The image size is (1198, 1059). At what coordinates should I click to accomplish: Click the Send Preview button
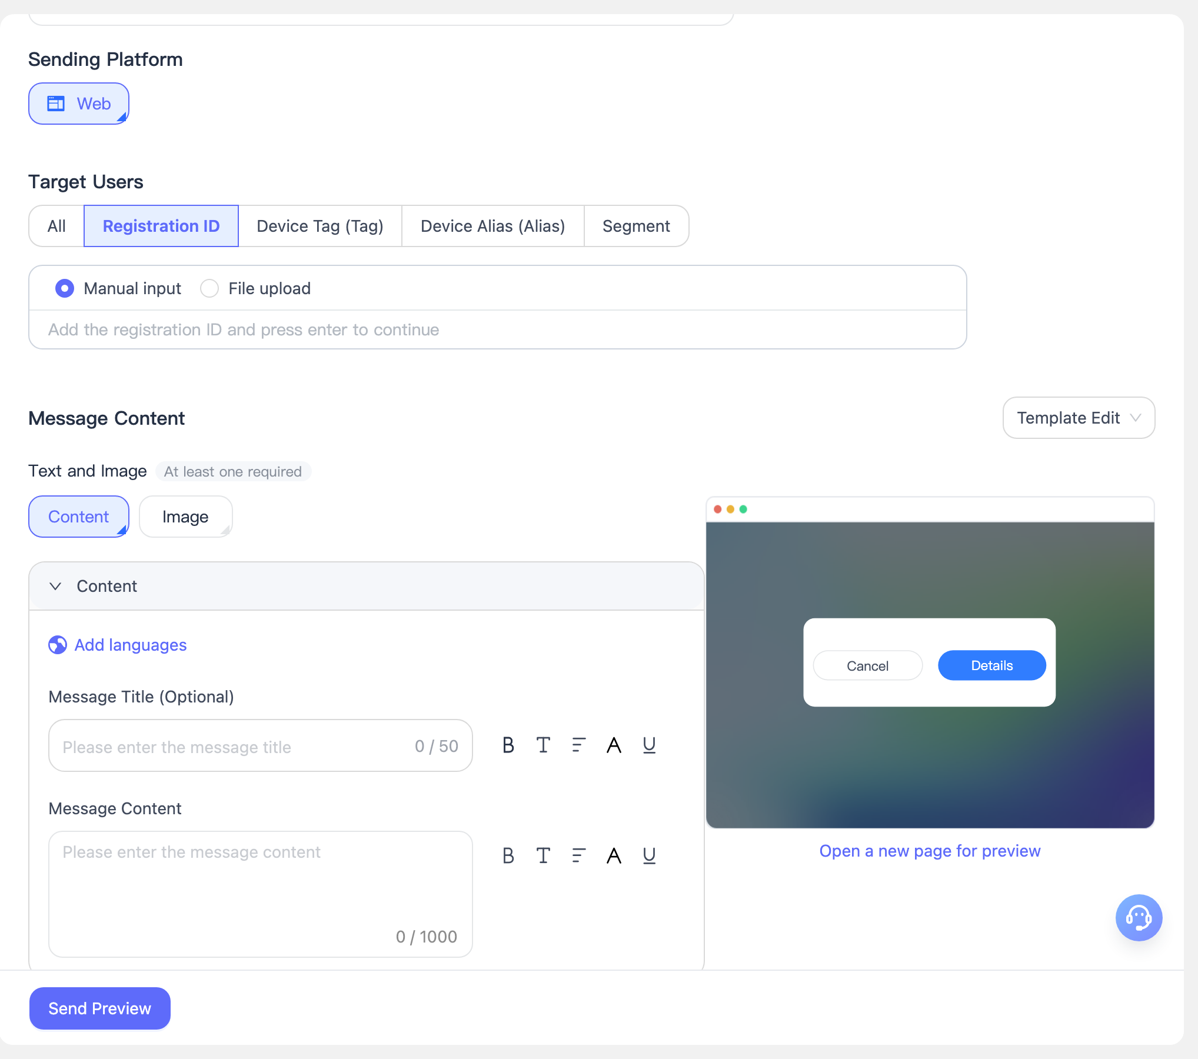point(100,1008)
